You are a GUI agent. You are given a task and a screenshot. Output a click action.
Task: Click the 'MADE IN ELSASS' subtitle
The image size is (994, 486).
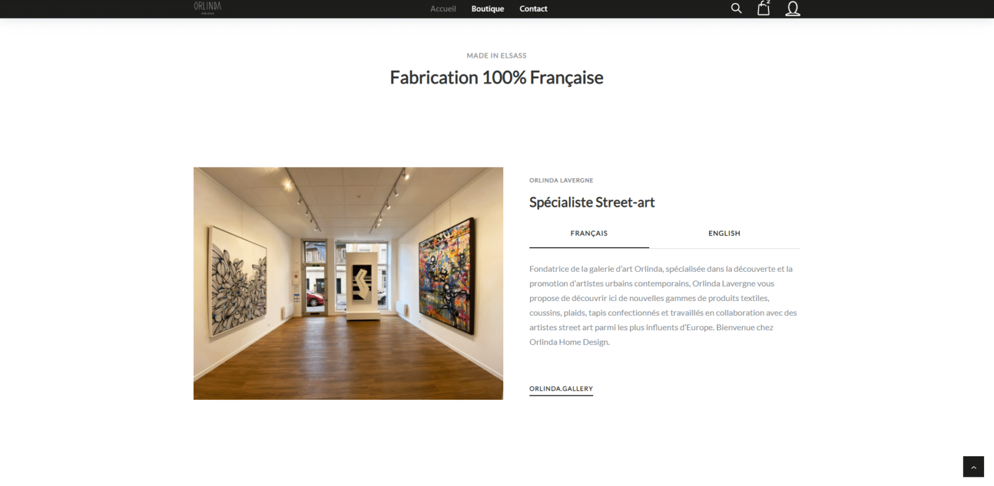tap(496, 56)
